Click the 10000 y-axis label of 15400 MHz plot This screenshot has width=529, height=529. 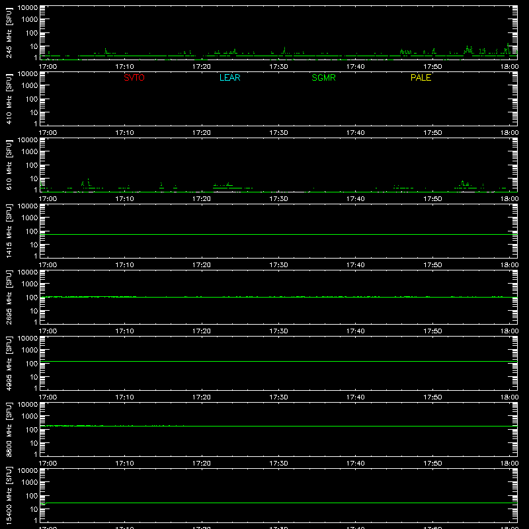[28, 471]
